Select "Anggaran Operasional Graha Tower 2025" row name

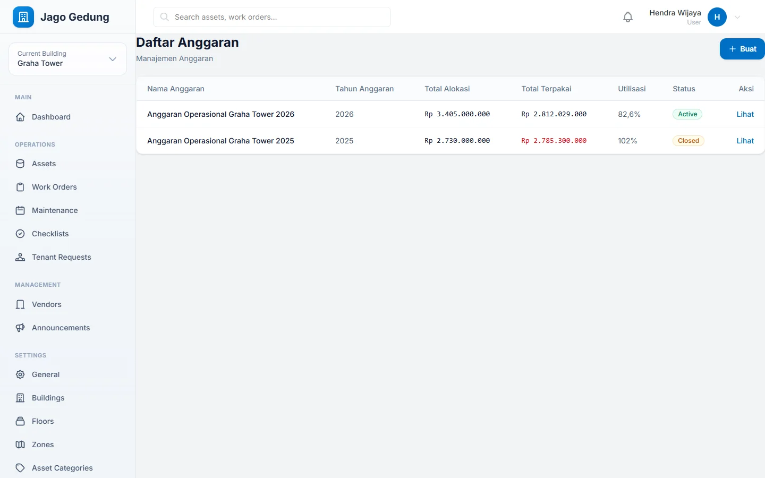[220, 141]
